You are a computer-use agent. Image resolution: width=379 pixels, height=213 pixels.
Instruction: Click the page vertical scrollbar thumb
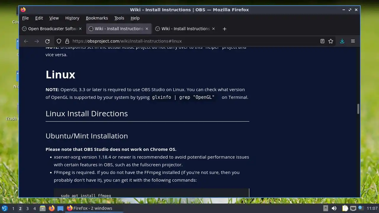pyautogui.click(x=358, y=109)
